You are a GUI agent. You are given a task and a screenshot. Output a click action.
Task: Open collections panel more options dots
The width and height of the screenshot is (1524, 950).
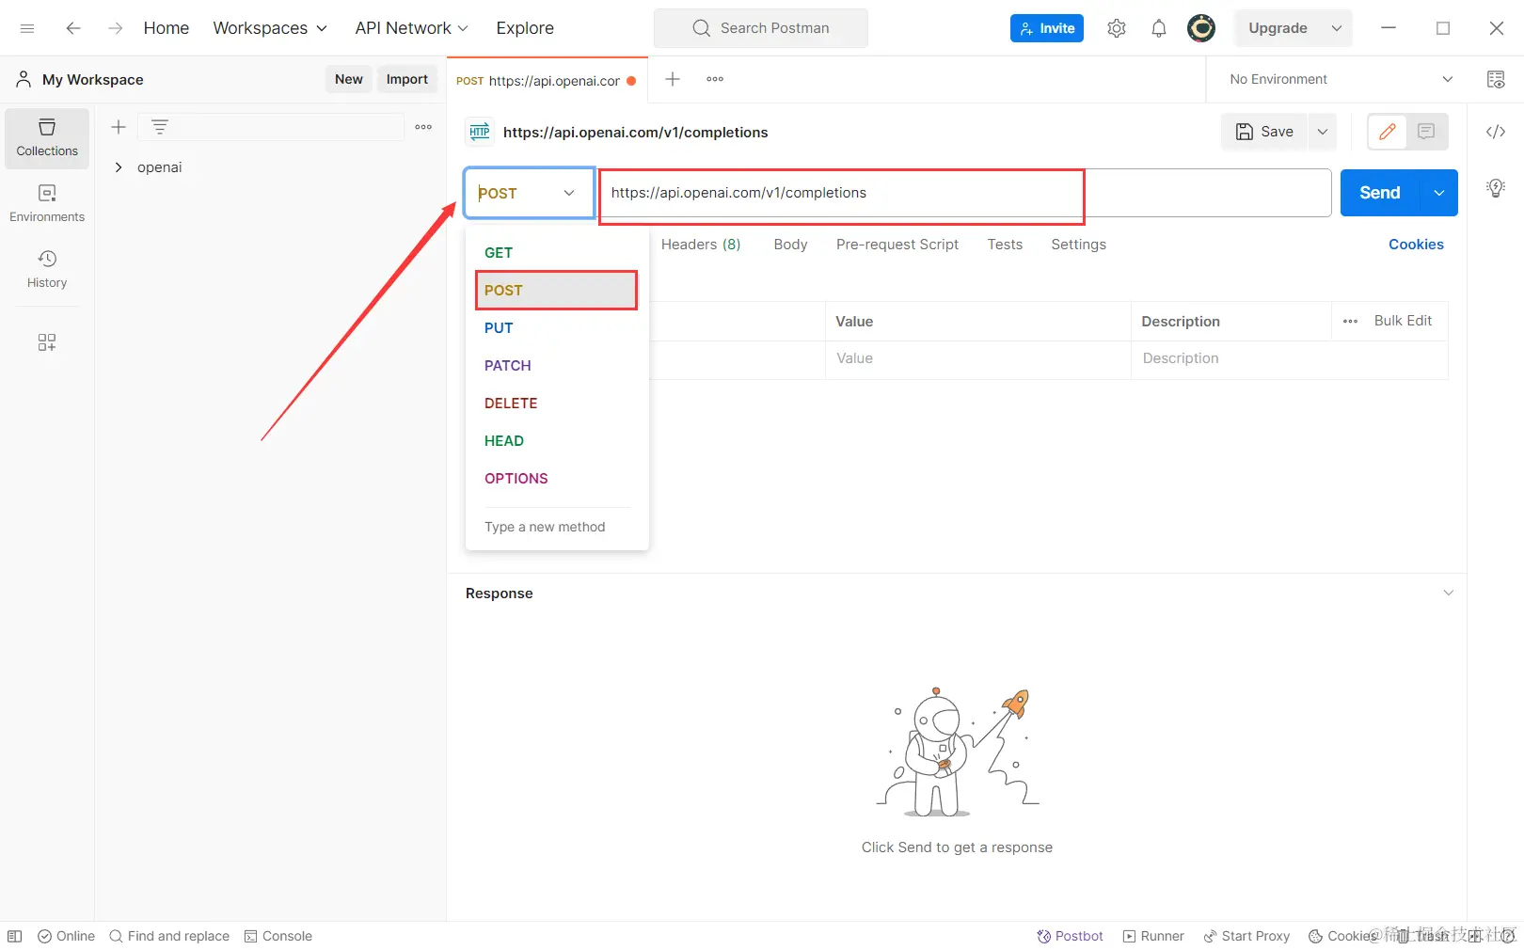[x=423, y=127]
